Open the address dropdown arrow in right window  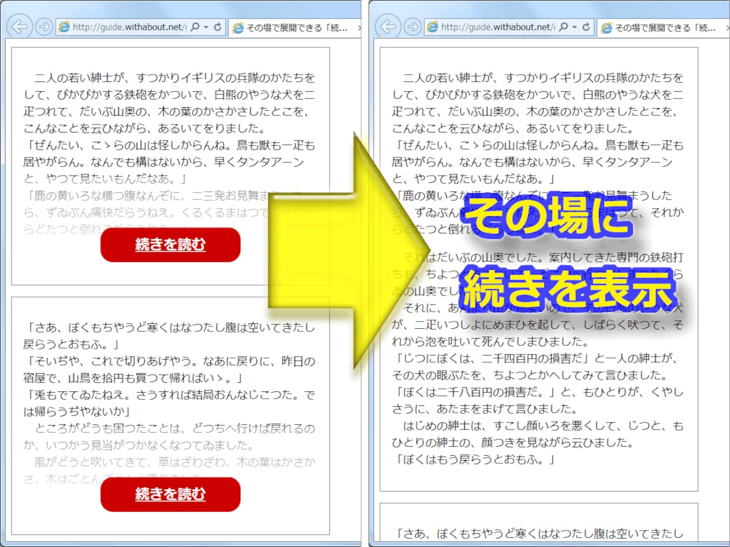pos(574,27)
